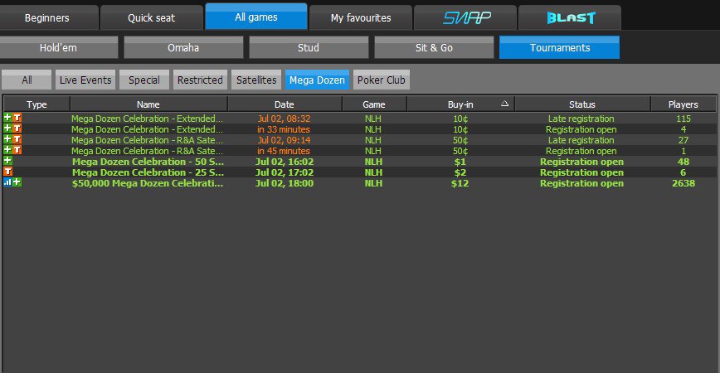Viewport: 720px width, 373px height.
Task: Click NLH game cell in $12 row
Action: pyautogui.click(x=373, y=183)
